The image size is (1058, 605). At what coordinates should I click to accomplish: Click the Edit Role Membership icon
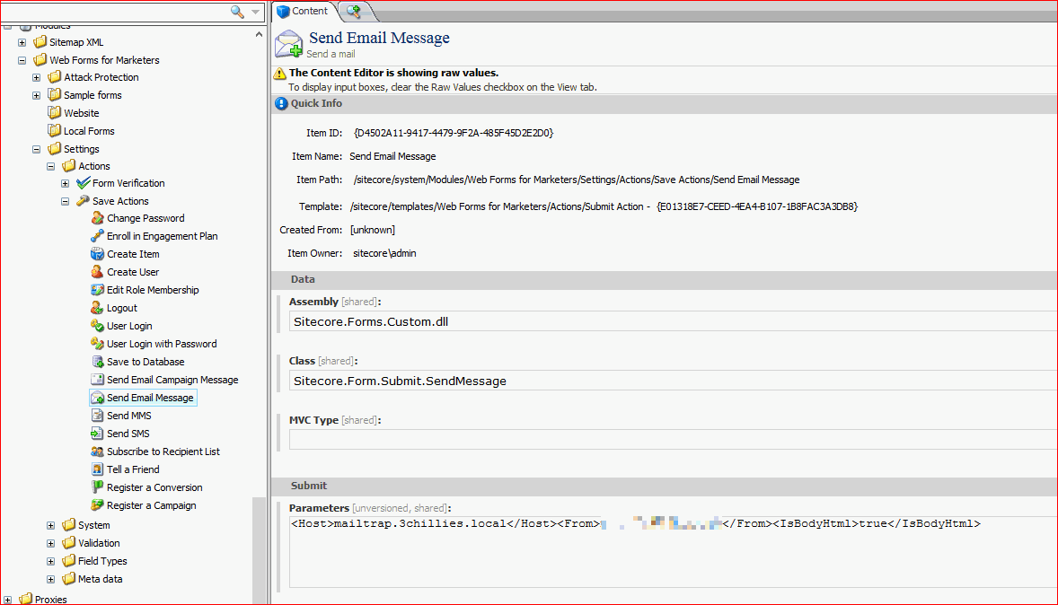click(x=97, y=289)
